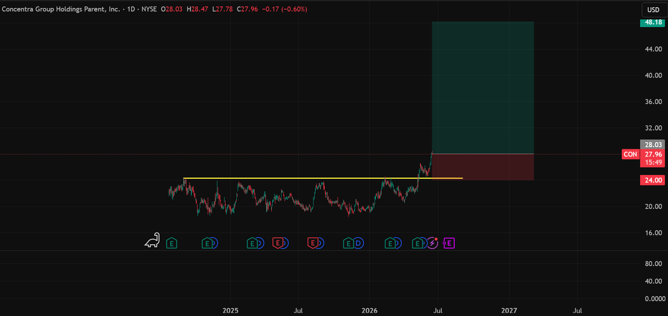Viewport: 668px width, 316px height.
Task: Click the 36.00 price scale label
Action: pos(653,102)
